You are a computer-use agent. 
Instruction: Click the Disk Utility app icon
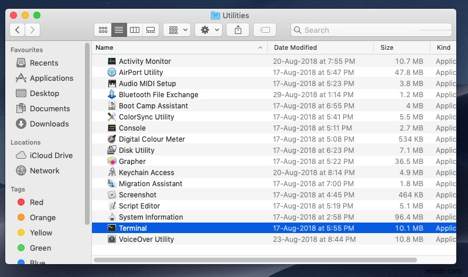coord(112,150)
